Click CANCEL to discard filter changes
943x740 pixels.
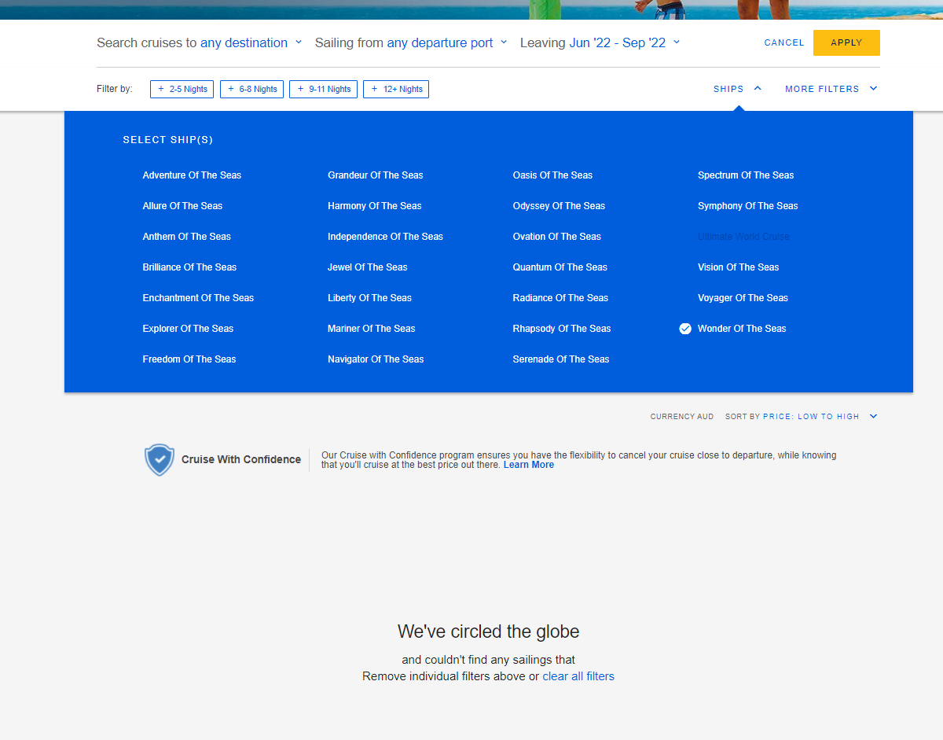[x=784, y=43]
